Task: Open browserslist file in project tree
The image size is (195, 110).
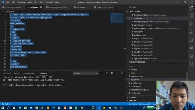Action: (136, 86)
